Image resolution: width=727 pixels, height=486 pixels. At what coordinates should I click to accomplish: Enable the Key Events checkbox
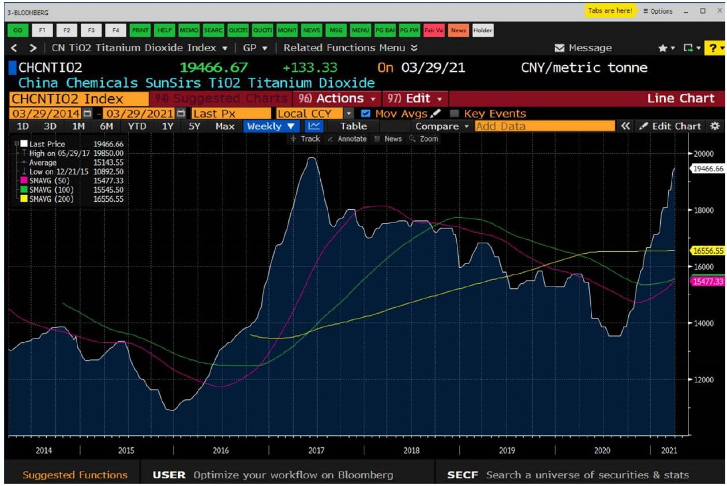coord(455,114)
